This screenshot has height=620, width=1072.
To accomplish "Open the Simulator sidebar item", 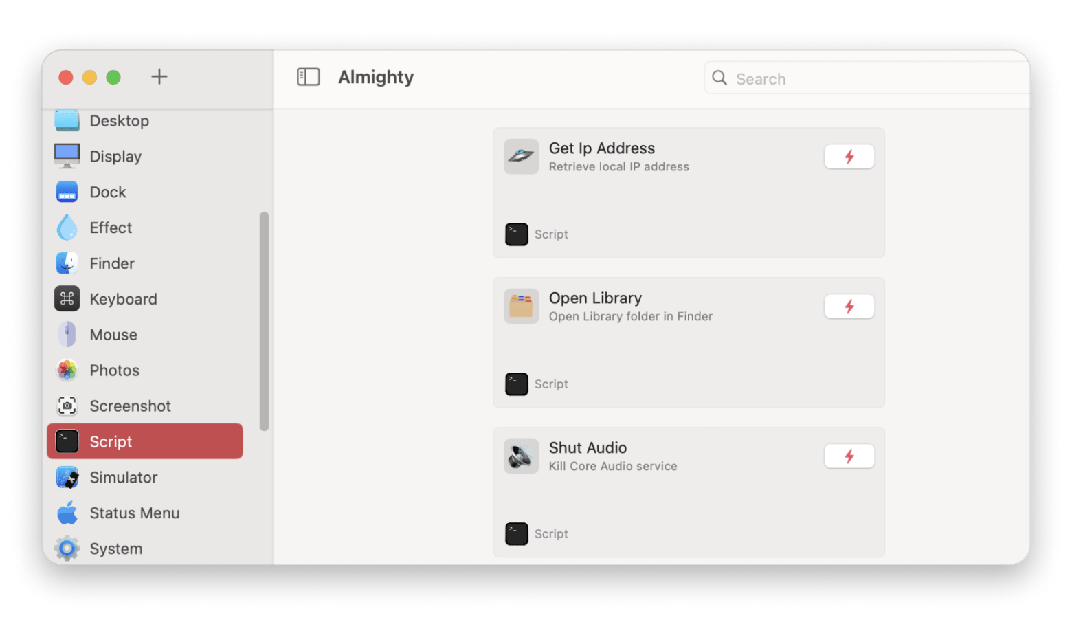I will coord(144,478).
